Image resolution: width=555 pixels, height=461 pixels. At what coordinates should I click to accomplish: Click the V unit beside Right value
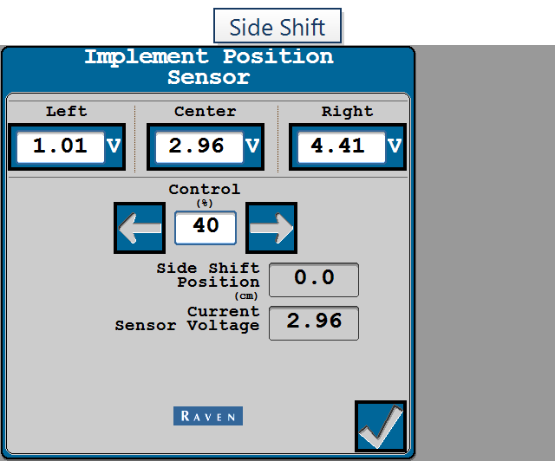coord(395,146)
